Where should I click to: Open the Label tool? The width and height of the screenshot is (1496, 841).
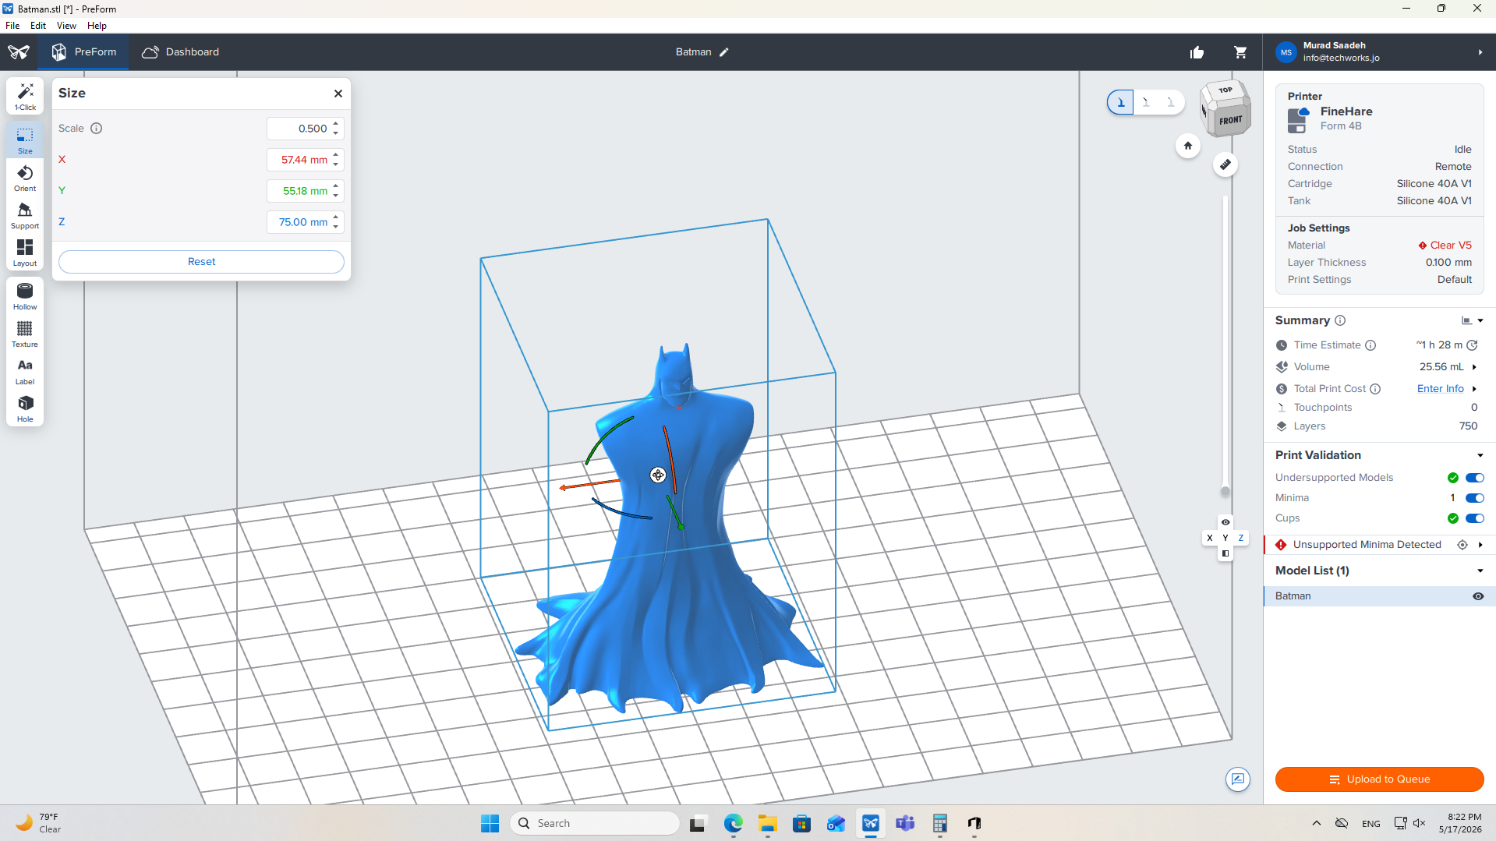[25, 371]
